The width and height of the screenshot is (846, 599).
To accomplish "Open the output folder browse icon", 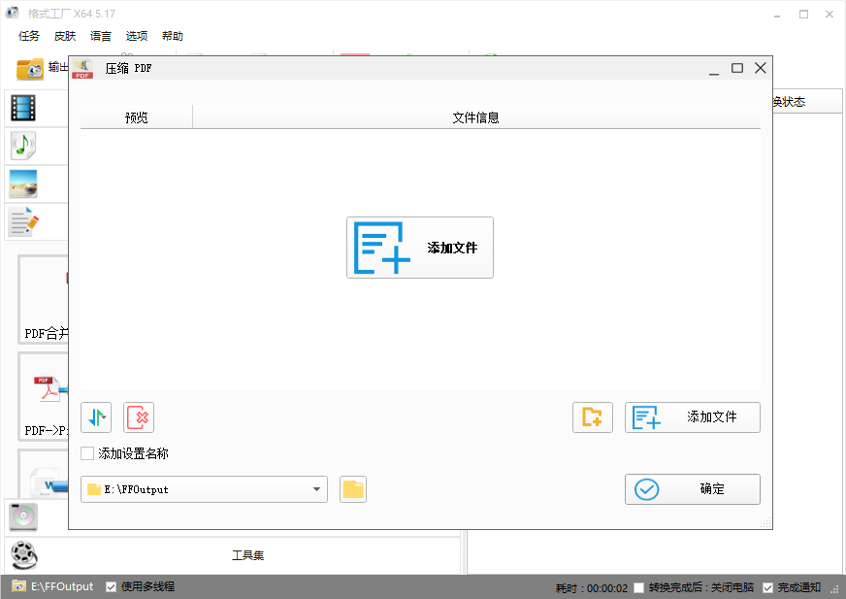I will pyautogui.click(x=352, y=489).
